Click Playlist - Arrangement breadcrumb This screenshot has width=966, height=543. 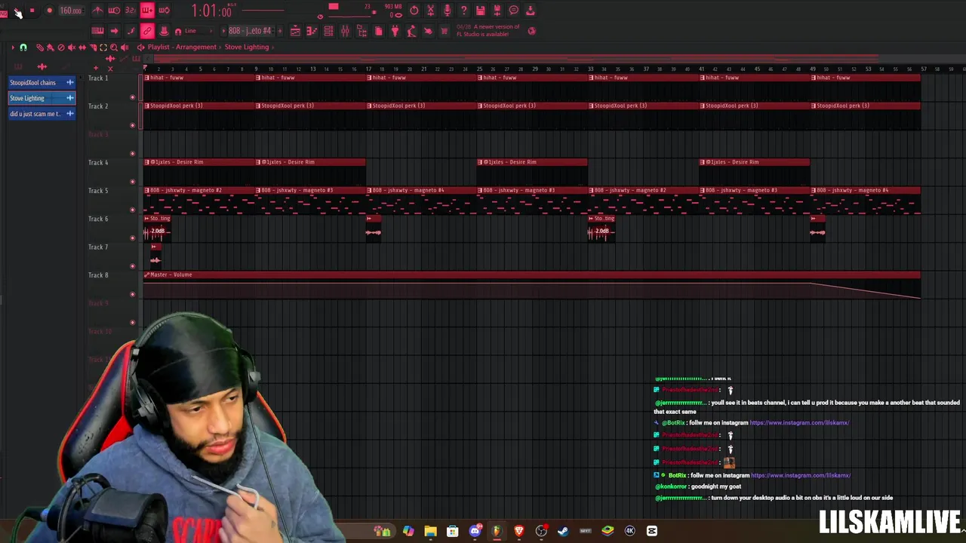(x=182, y=47)
